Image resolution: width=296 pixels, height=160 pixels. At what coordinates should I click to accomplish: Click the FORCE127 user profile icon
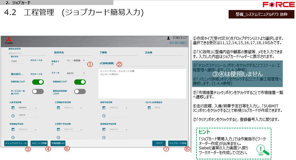pyautogui.click(x=168, y=38)
